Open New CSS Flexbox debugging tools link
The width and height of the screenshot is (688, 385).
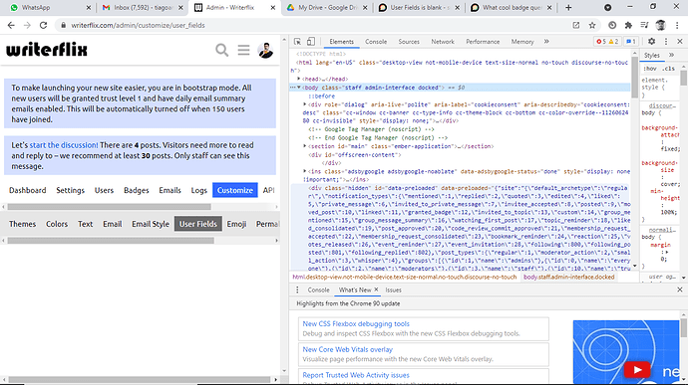coord(356,323)
